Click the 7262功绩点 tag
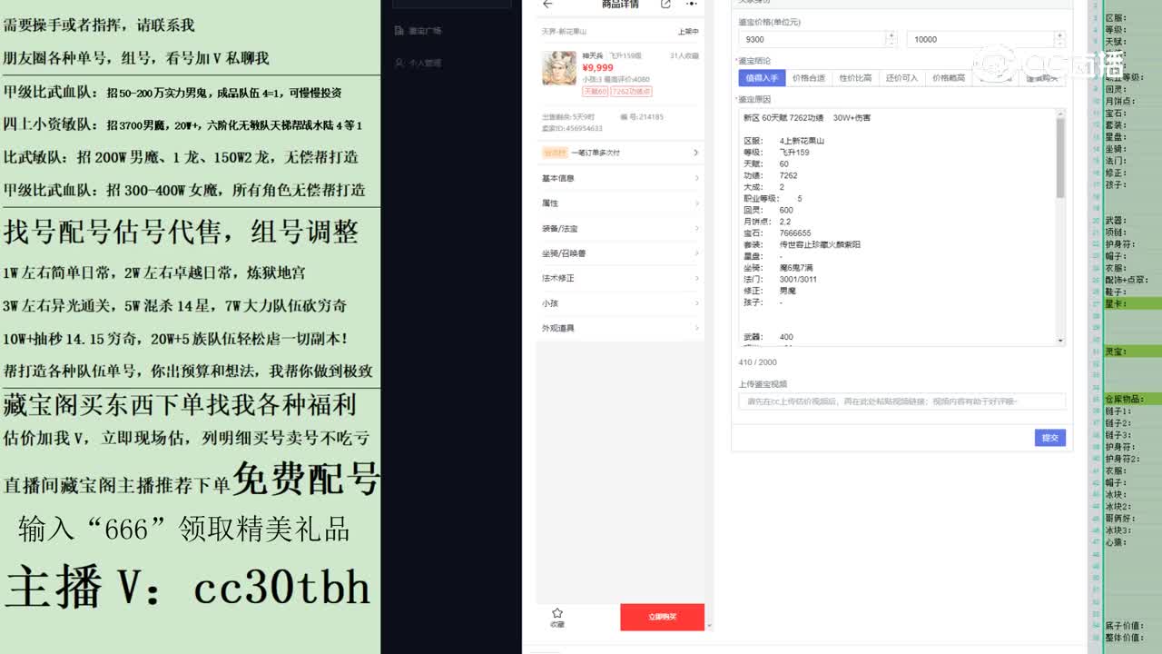Viewport: 1162px width, 654px height. tap(631, 92)
